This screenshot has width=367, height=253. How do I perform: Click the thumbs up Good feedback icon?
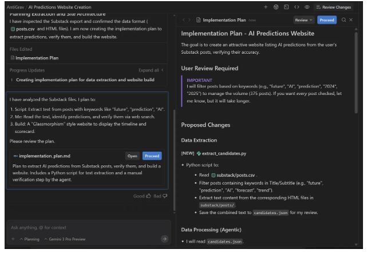[x=148, y=196]
